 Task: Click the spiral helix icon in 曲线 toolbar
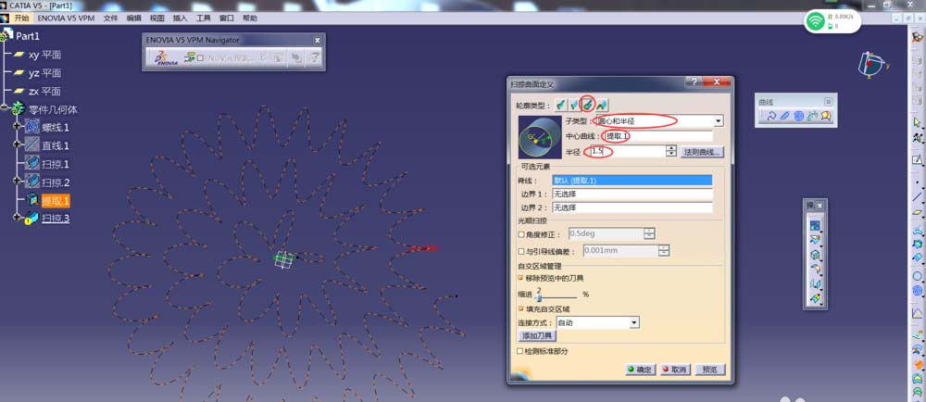[x=798, y=117]
